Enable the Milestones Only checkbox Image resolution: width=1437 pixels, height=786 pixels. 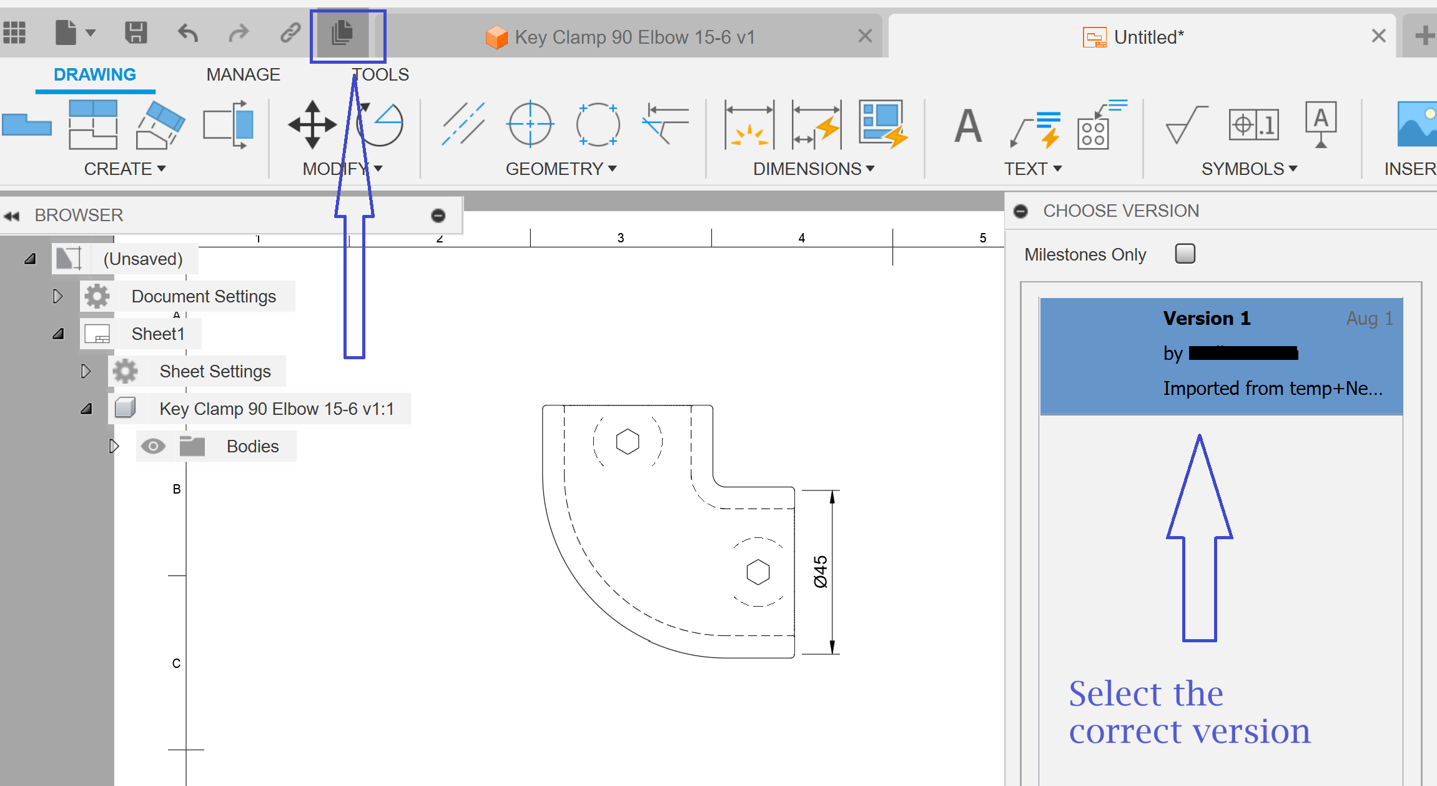[1183, 253]
